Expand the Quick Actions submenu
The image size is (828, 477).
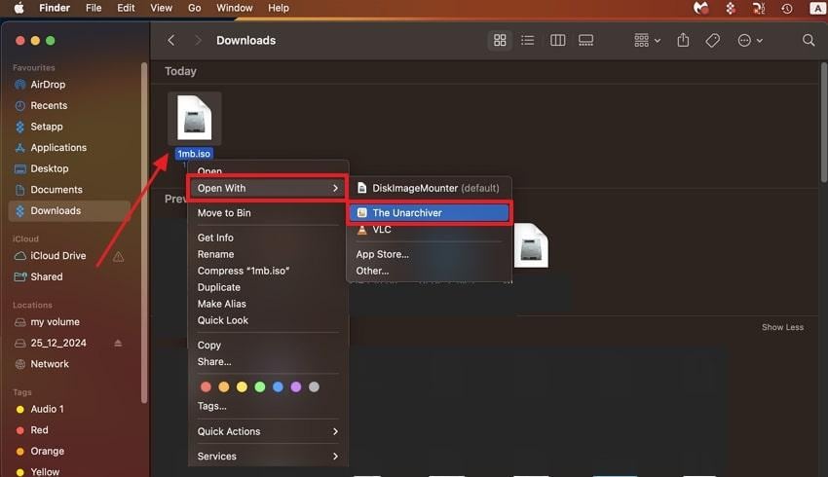268,431
